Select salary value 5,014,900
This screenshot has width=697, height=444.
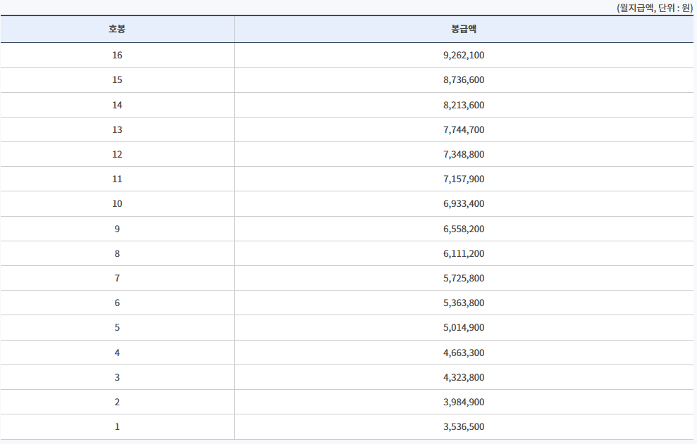point(464,328)
